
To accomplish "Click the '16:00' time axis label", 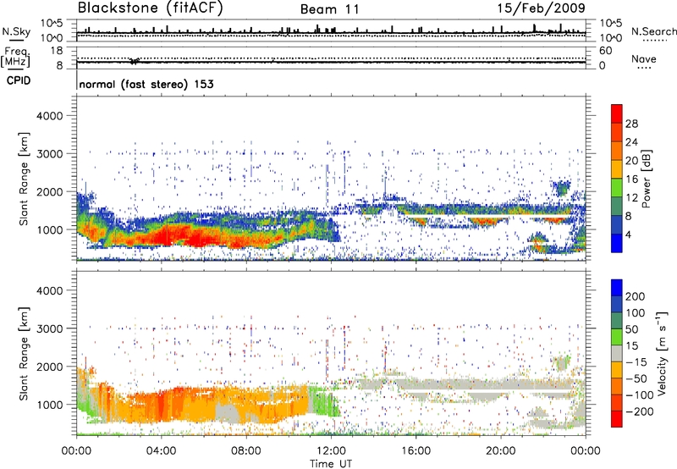I will (416, 451).
